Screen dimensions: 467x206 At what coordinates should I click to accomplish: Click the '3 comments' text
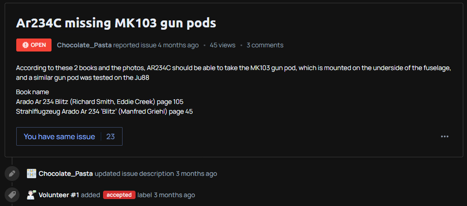pyautogui.click(x=265, y=45)
